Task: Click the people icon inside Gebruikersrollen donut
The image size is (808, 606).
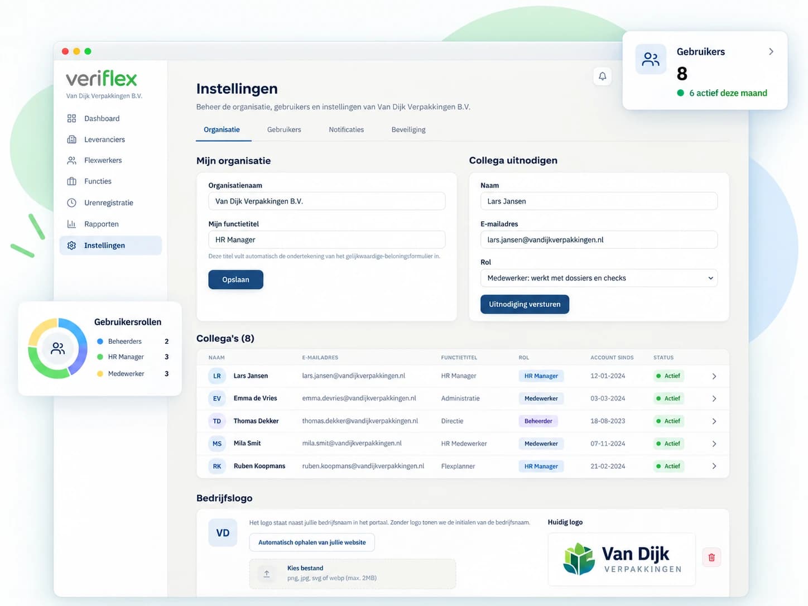Action: [58, 349]
